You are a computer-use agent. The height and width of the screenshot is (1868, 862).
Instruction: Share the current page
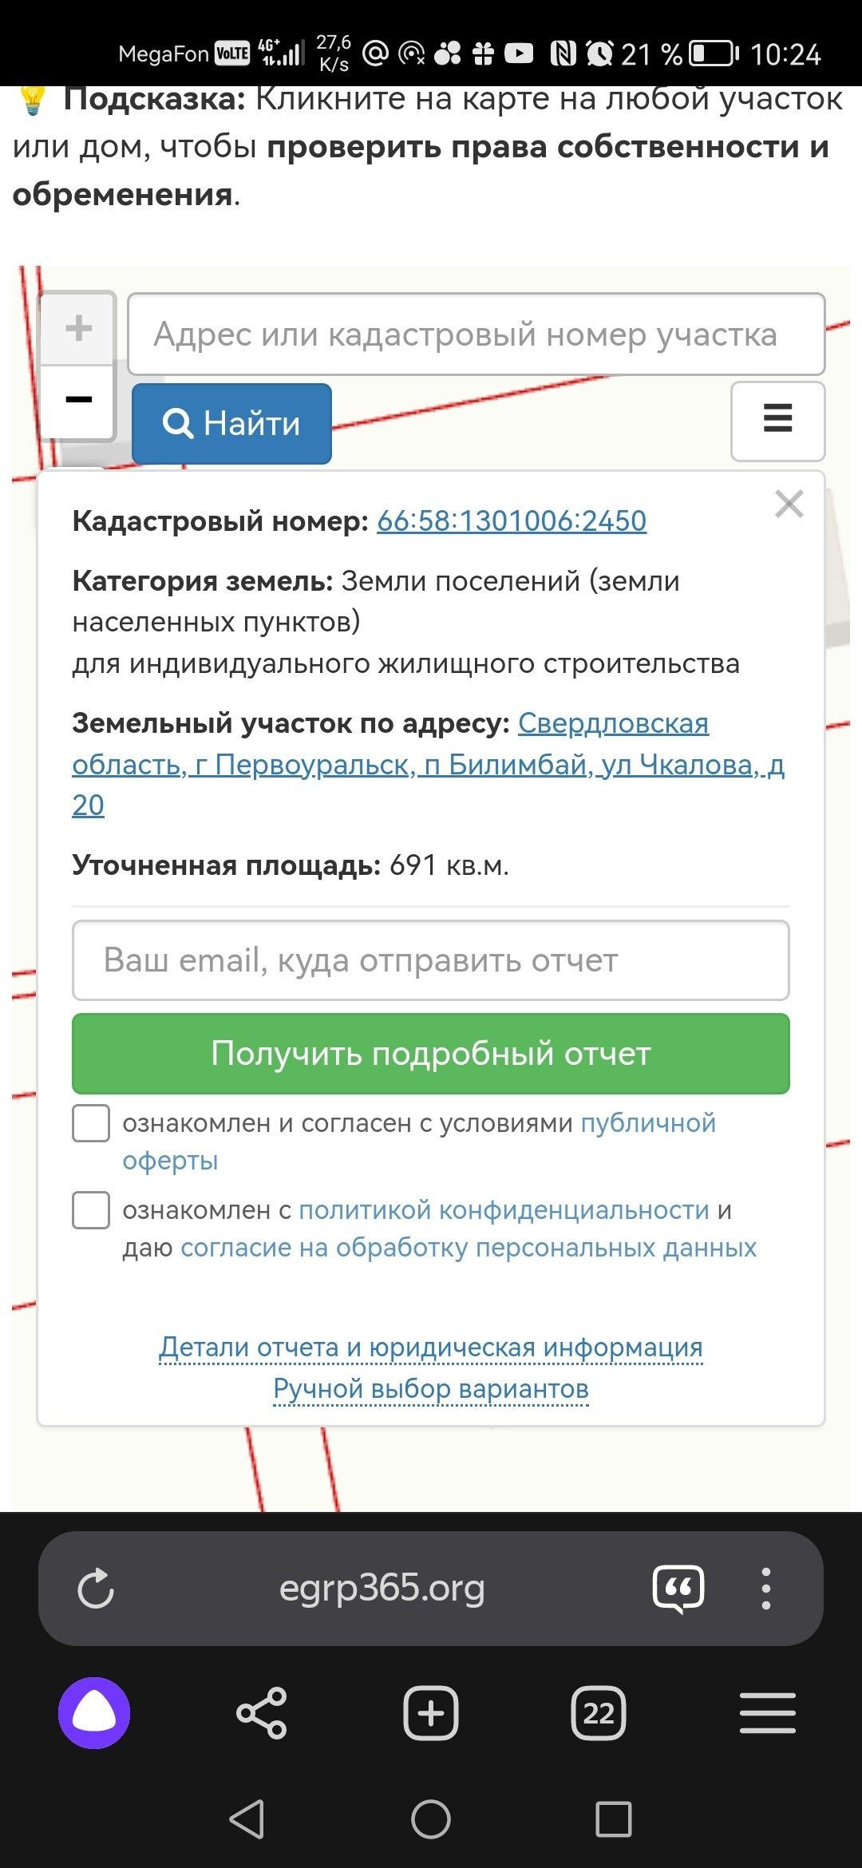point(262,1712)
